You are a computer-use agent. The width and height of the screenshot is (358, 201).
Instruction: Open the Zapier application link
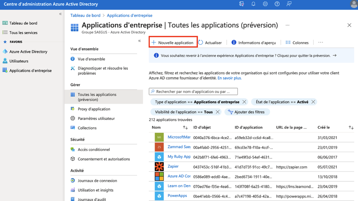[x=173, y=166]
